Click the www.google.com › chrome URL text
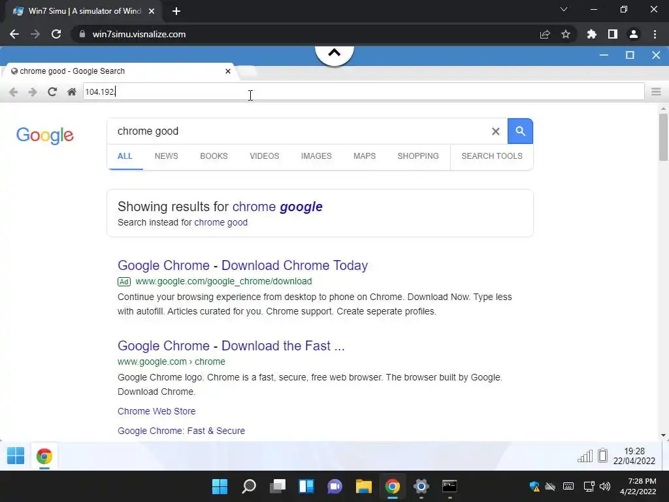 pos(171,361)
